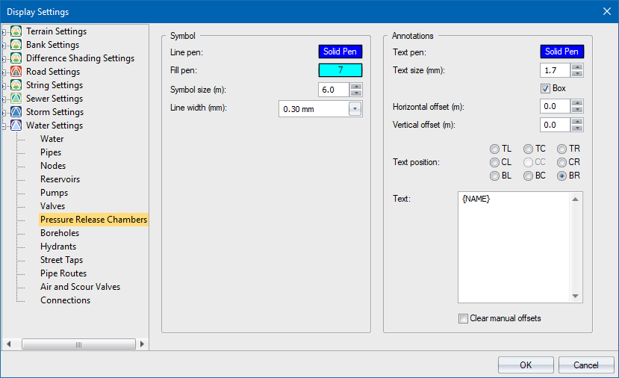Click the Water Settings tree icon
Image resolution: width=619 pixels, height=378 pixels.
pos(16,126)
